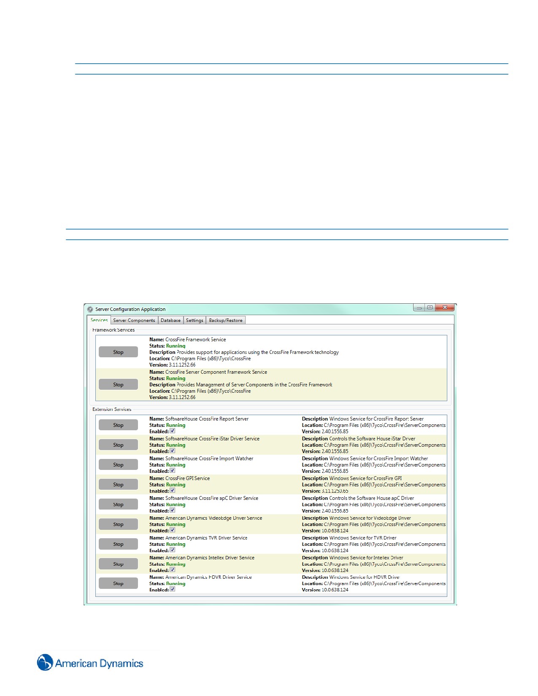Viewport: 538px width, 696px height.
Task: Select 'American Dynamics VideoEdge Driver Service' text
Action: tap(214, 518)
